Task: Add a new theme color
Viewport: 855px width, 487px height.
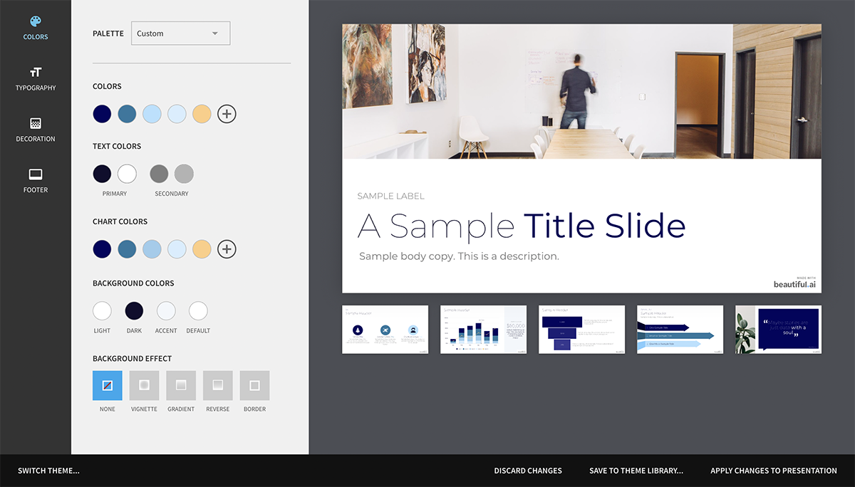Action: coord(227,113)
